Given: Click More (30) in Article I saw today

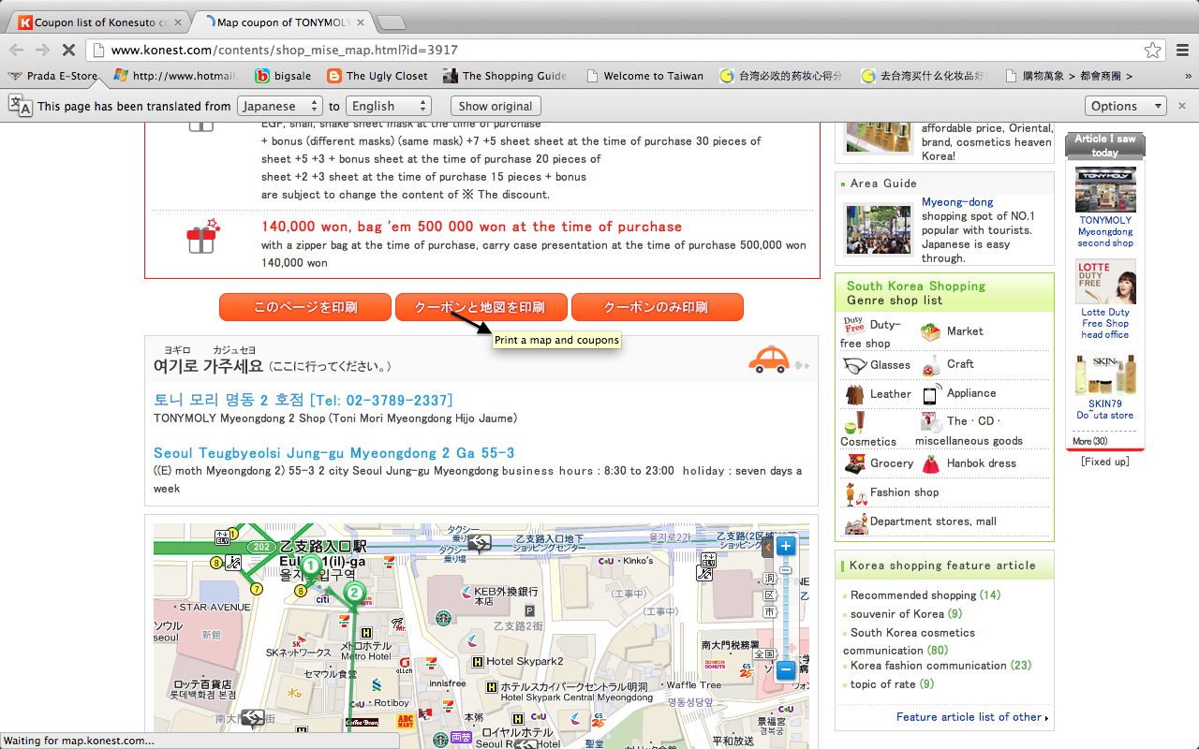Looking at the screenshot, I should point(1089,441).
